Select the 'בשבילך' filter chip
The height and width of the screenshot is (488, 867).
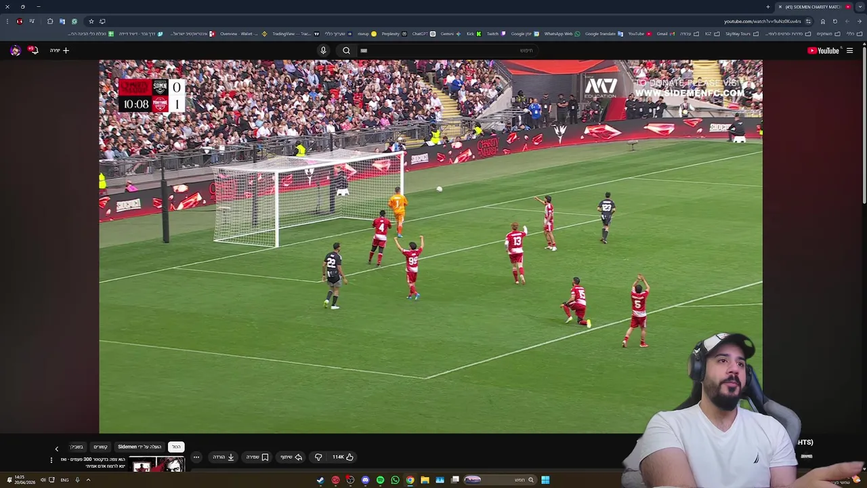[x=77, y=447]
